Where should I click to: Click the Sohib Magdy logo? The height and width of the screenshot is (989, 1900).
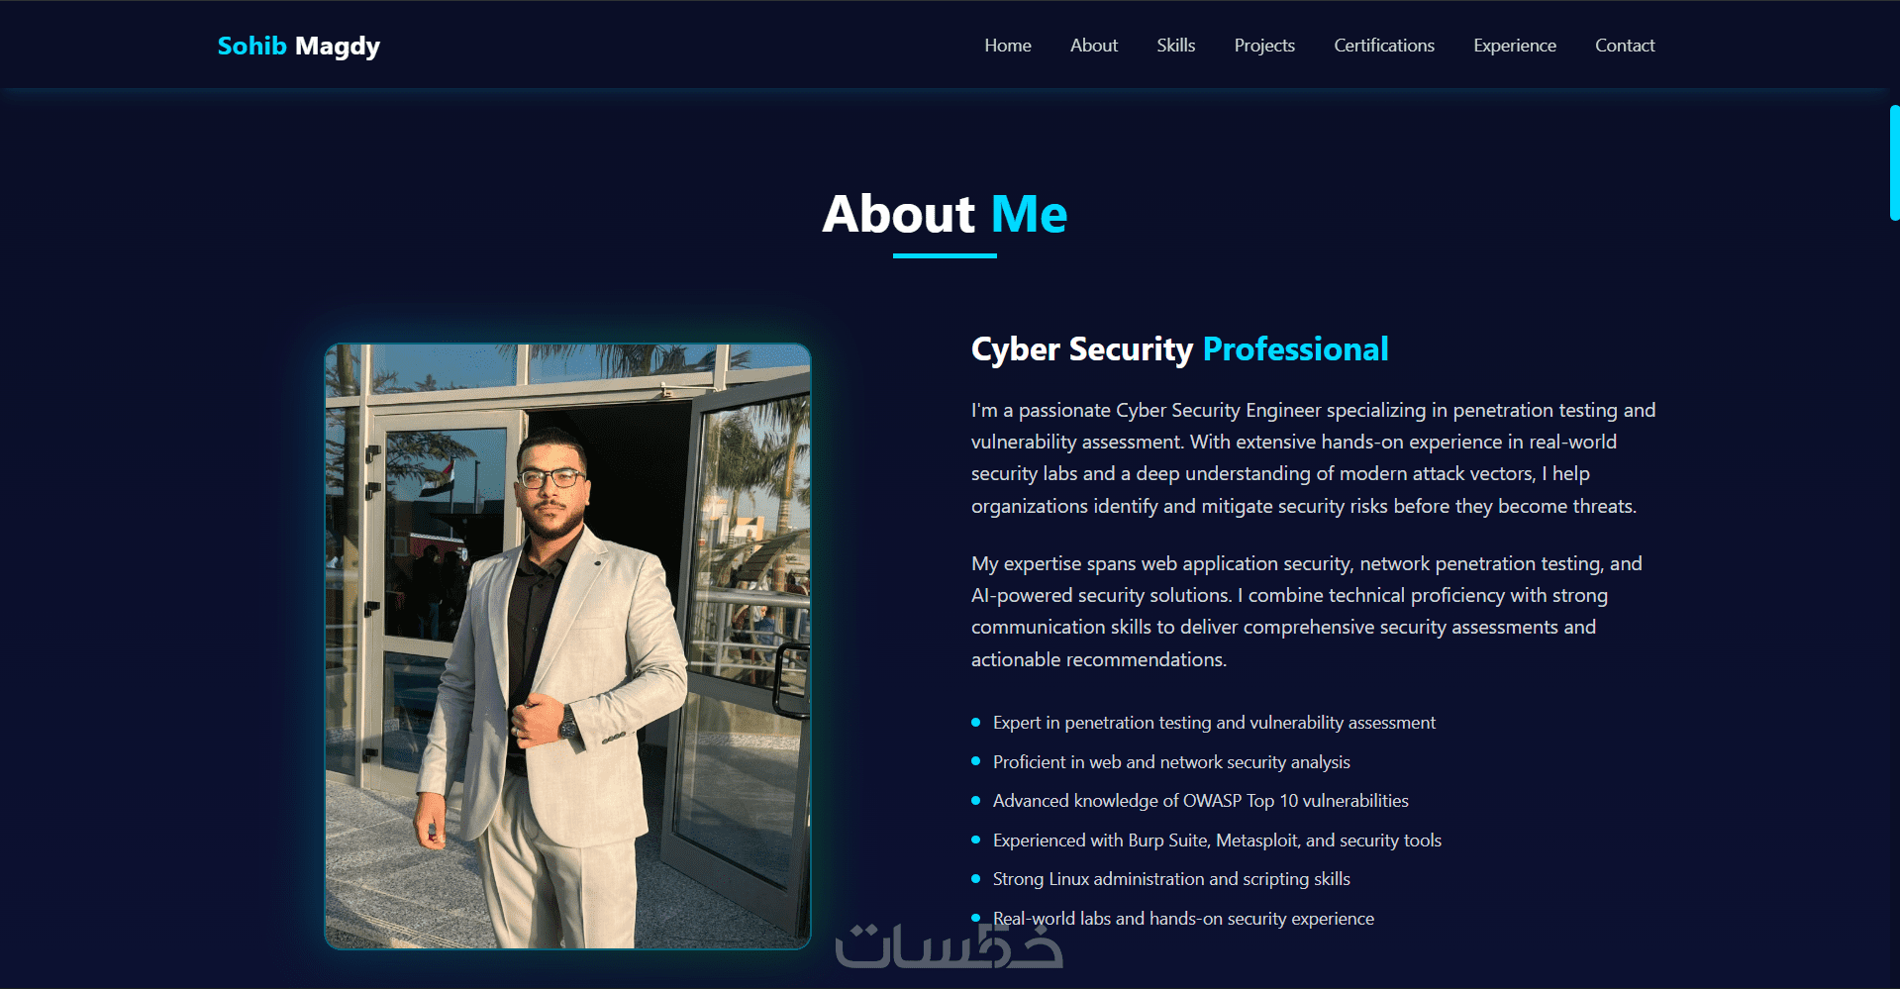click(298, 47)
